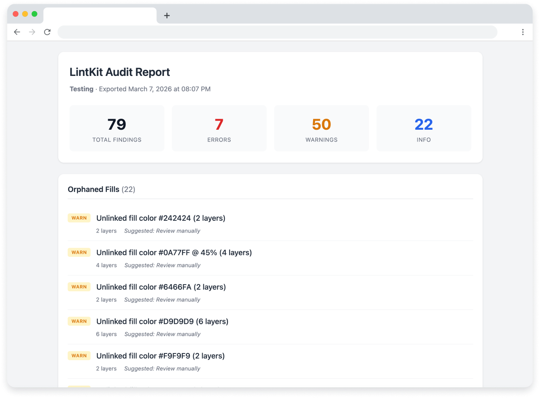Image resolution: width=540 pixels, height=398 pixels.
Task: Click the WARN badge next to #F9F9F9
Action: click(x=79, y=355)
